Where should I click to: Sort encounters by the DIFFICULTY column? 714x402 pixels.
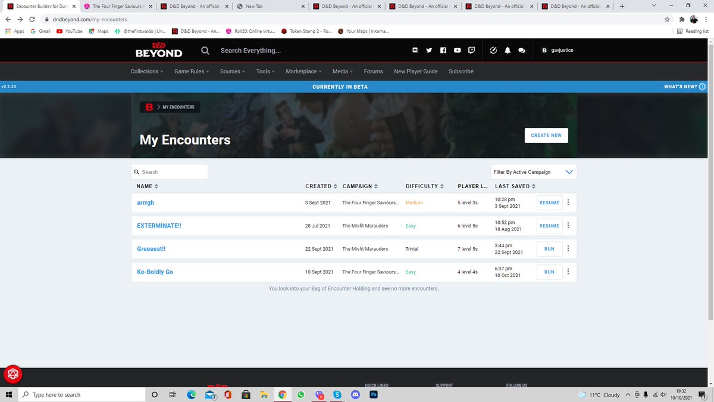425,186
